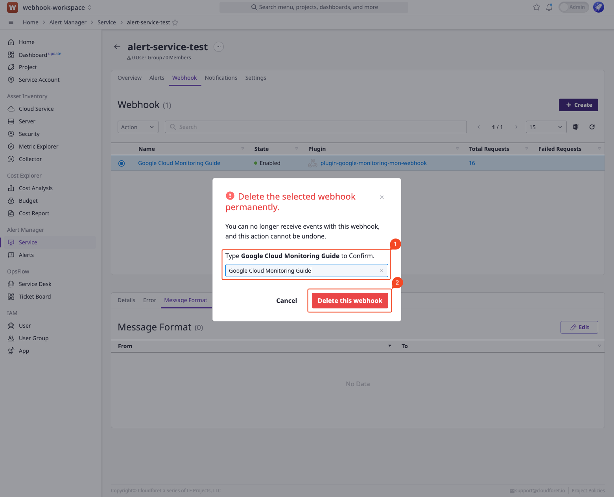Confirm with Delete this webhook button
The width and height of the screenshot is (614, 497).
[350, 301]
